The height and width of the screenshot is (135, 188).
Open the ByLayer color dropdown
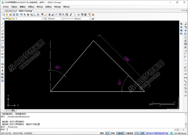coord(61,19)
